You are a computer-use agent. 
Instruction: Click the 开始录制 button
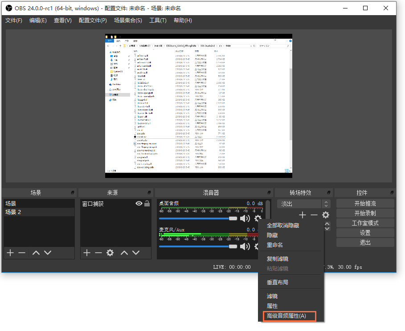(365, 213)
